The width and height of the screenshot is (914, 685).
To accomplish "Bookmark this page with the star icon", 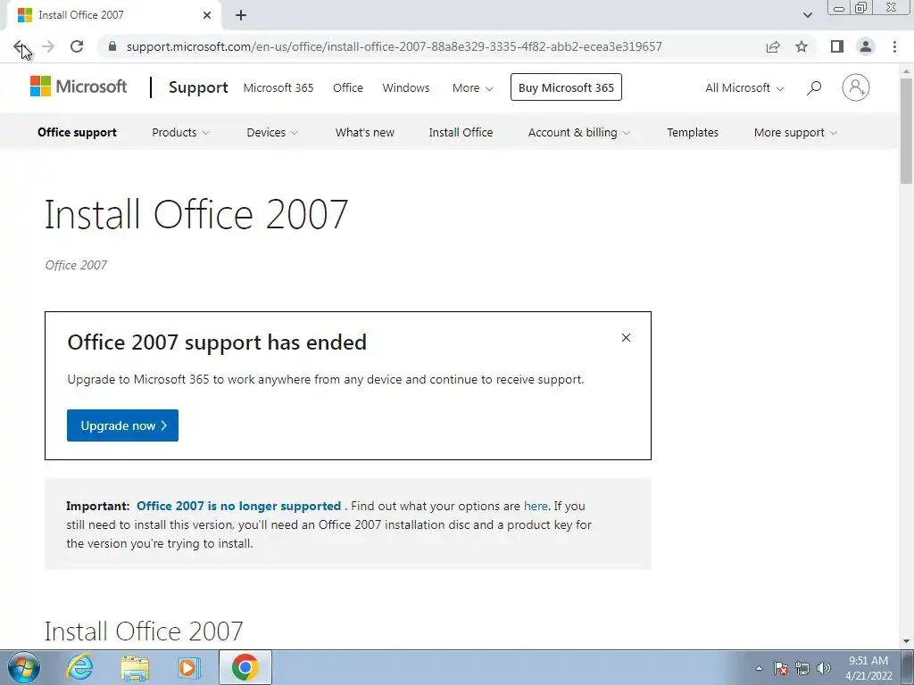I will tap(802, 46).
